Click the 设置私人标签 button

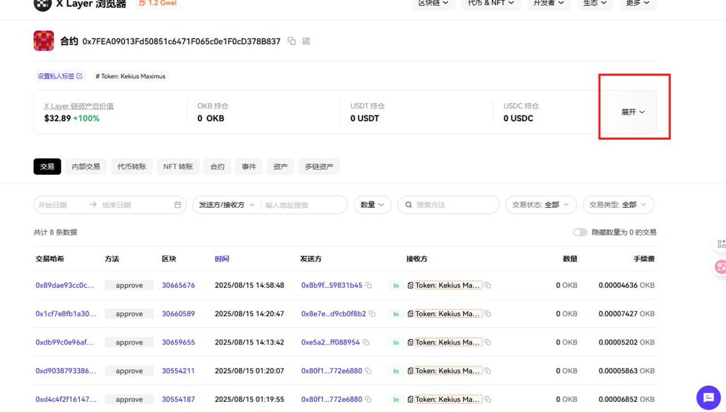60,76
